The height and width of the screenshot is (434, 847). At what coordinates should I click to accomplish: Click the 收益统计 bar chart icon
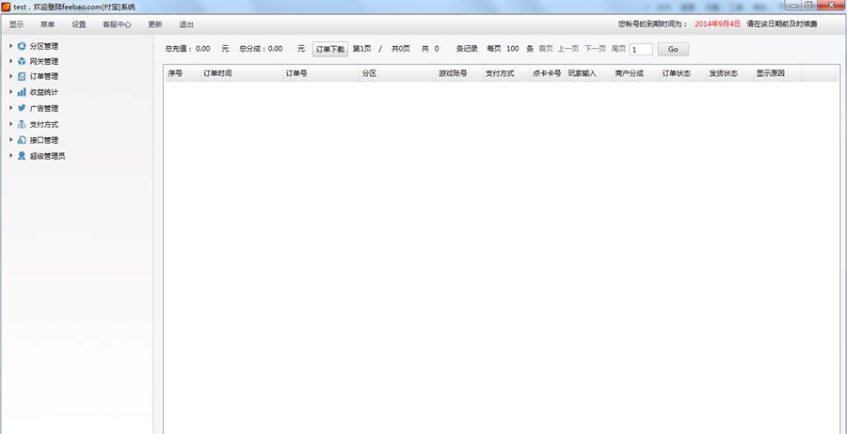[22, 92]
